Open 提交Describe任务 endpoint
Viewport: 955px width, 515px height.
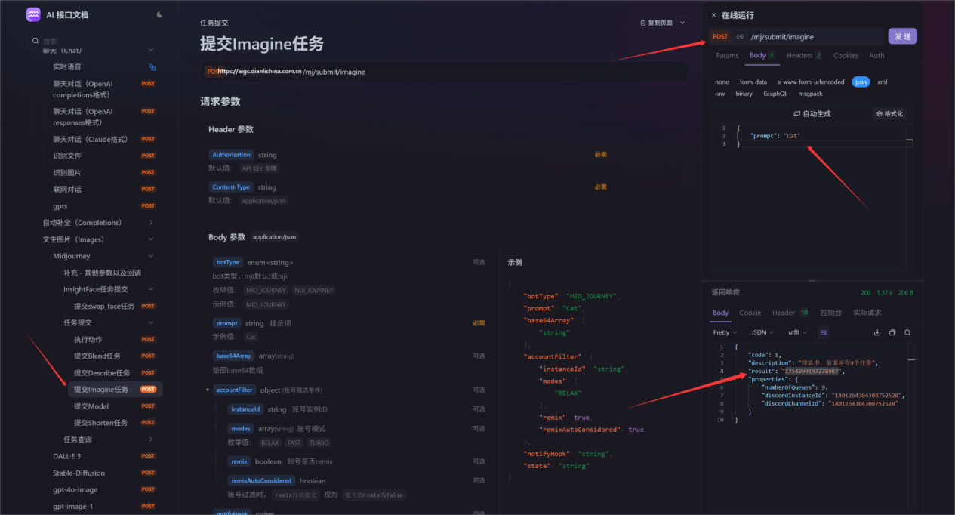[102, 372]
